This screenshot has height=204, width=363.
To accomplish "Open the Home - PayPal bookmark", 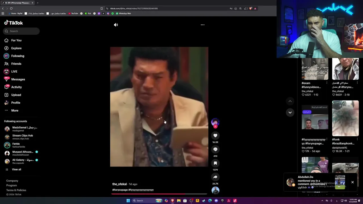I will coord(16,14).
